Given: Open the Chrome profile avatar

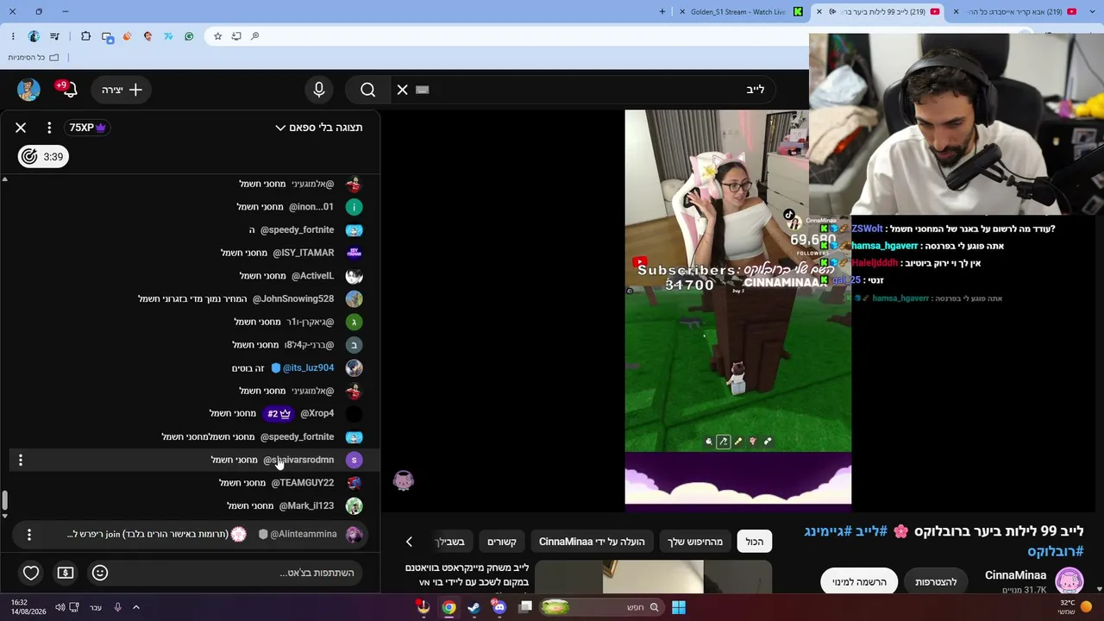Looking at the screenshot, I should click(34, 36).
